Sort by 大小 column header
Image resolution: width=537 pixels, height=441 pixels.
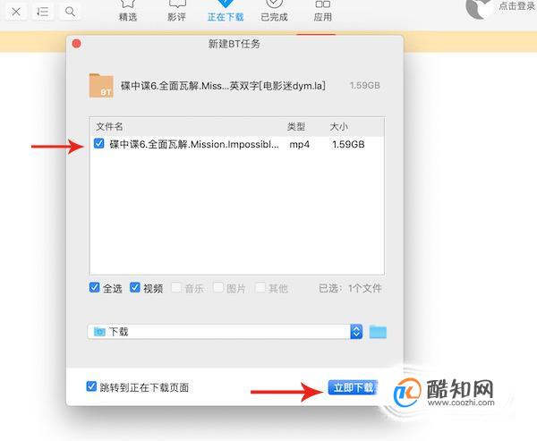(x=339, y=127)
